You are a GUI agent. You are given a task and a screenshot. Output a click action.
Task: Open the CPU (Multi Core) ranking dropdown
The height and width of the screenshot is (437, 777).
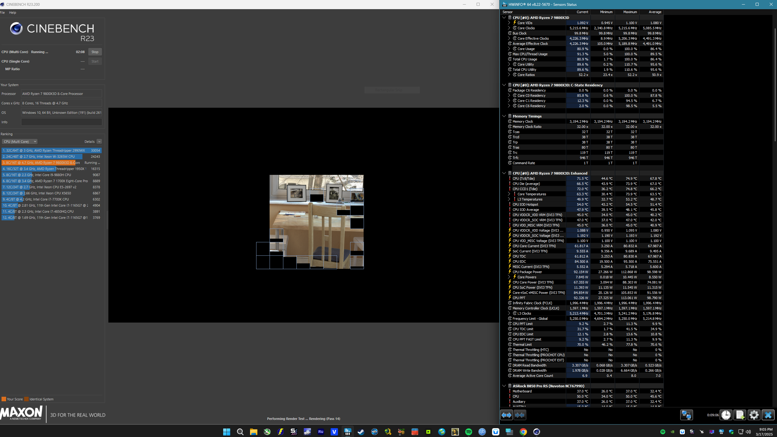[x=20, y=142]
